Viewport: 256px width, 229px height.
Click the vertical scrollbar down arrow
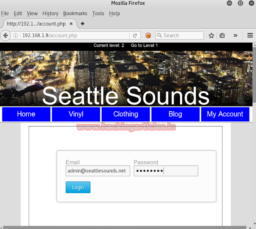pos(254,224)
